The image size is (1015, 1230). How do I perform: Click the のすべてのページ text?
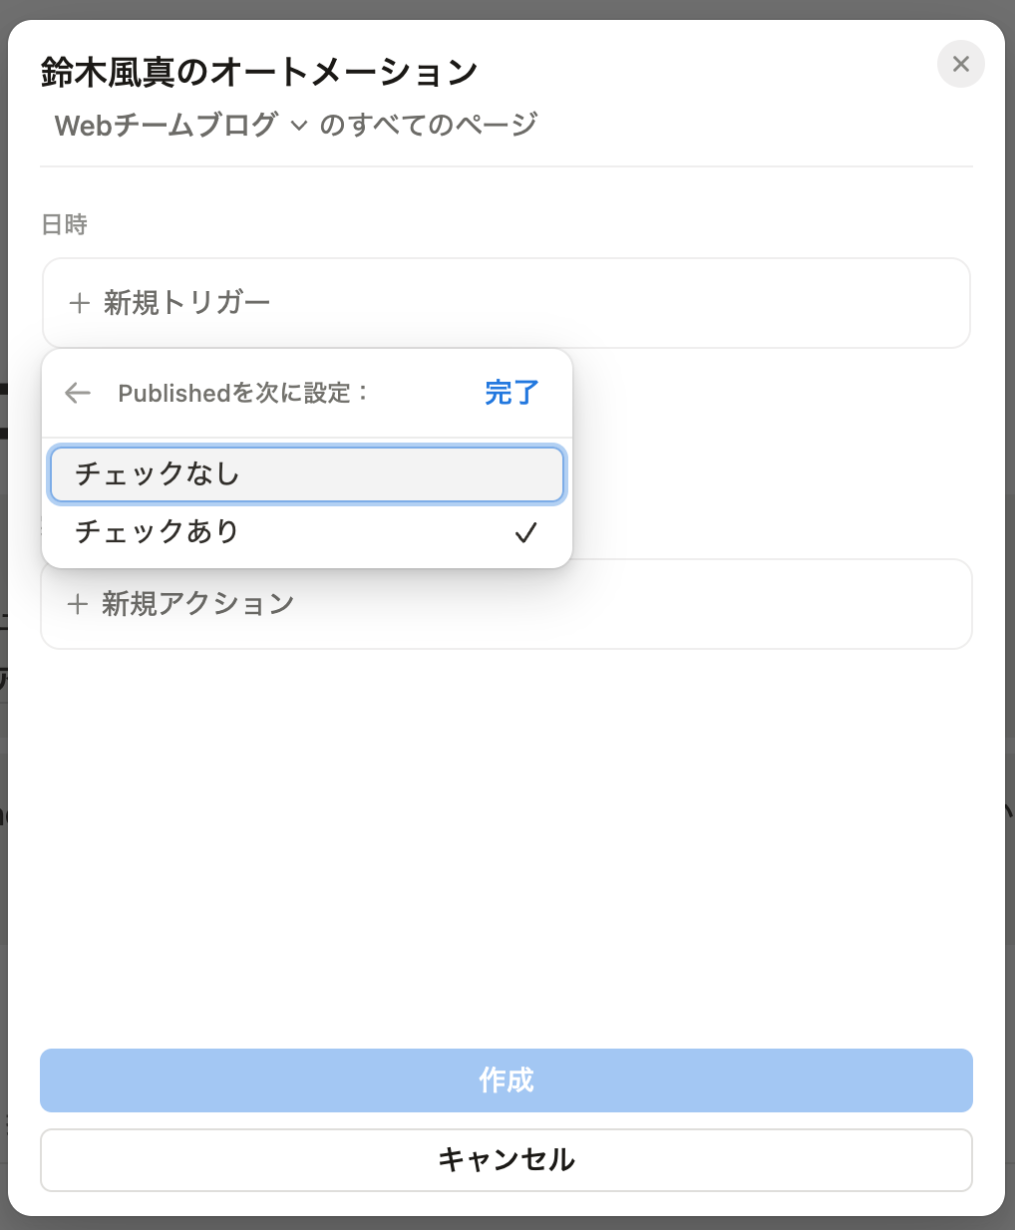click(x=427, y=124)
